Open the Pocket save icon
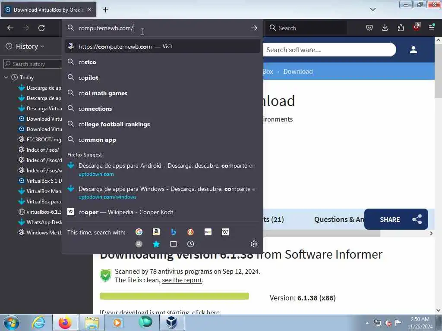 369,28
